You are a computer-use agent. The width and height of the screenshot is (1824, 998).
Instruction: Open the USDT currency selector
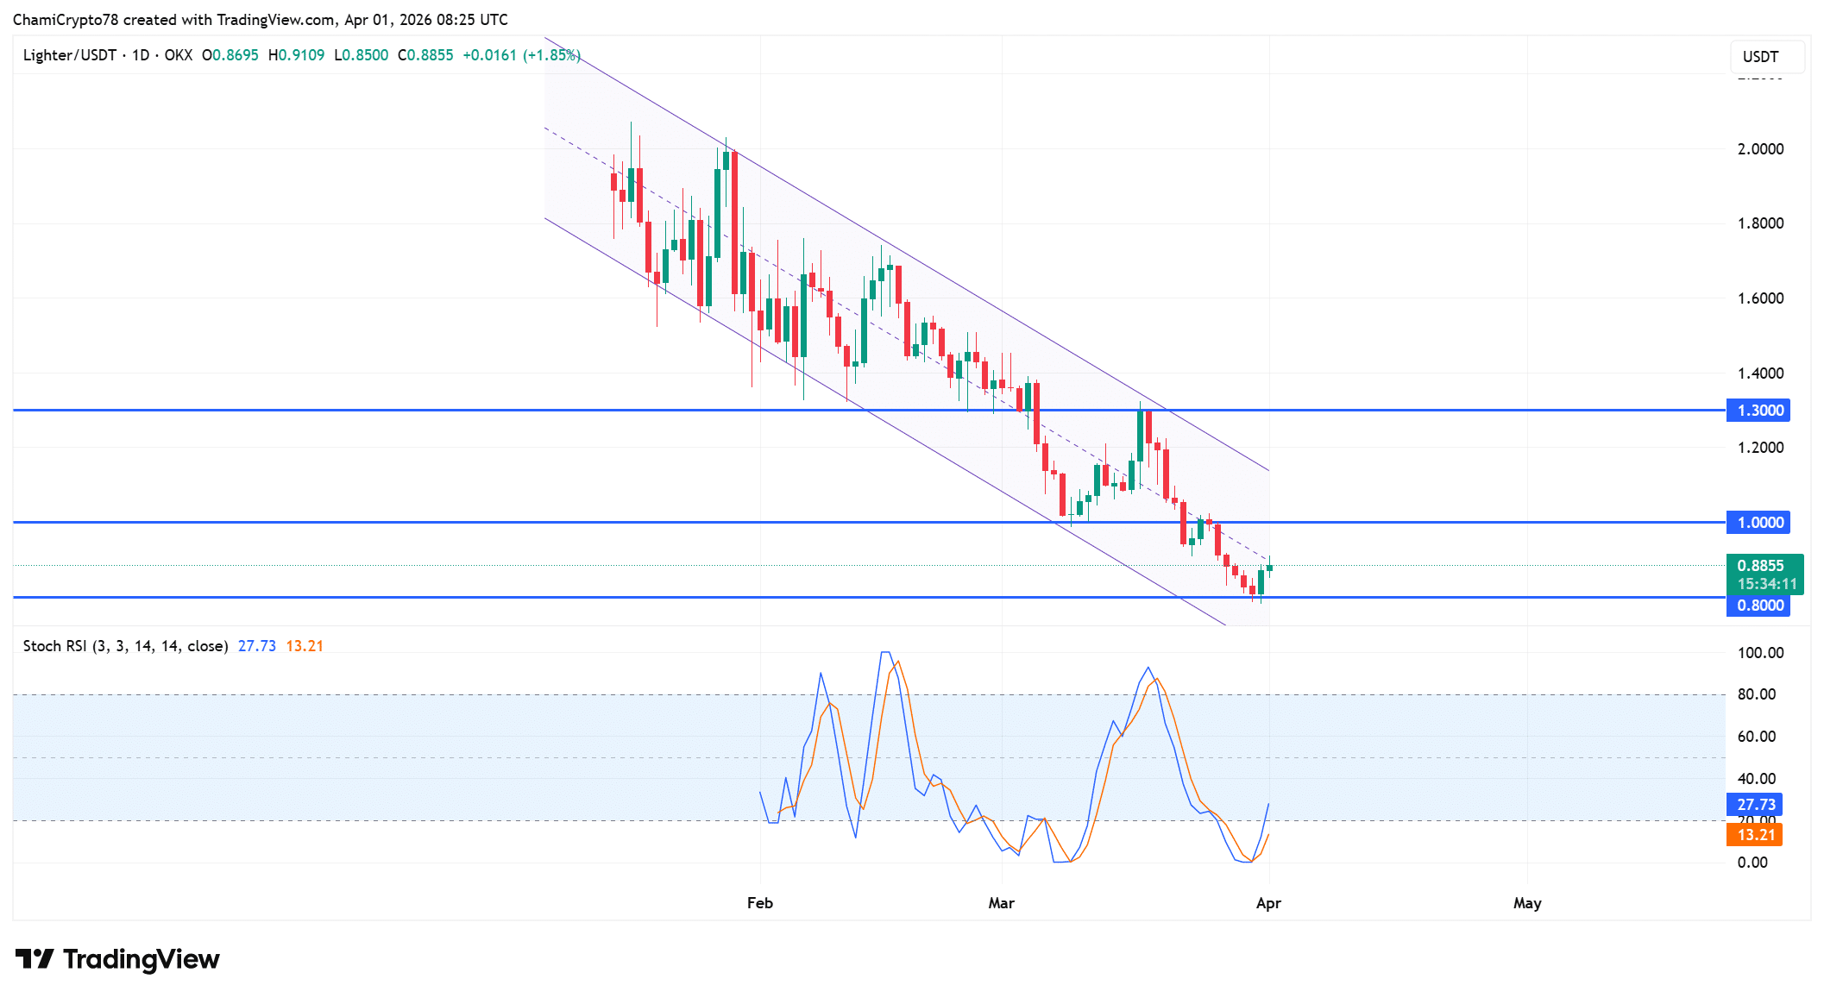point(1765,57)
